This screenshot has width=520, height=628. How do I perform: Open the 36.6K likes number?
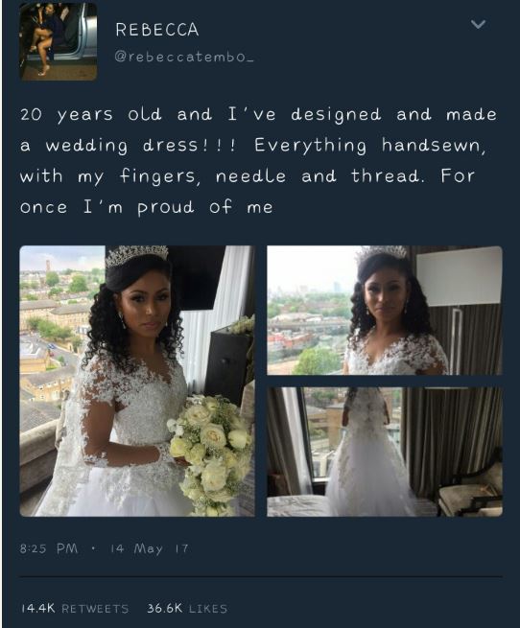point(164,609)
